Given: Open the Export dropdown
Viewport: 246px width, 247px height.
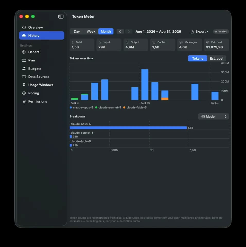Looking at the screenshot, I should coord(199,32).
